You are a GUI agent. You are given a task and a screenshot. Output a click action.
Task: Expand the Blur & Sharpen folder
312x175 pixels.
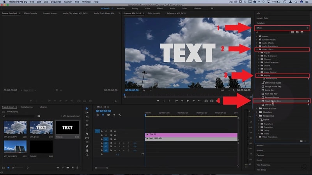(x=259, y=56)
